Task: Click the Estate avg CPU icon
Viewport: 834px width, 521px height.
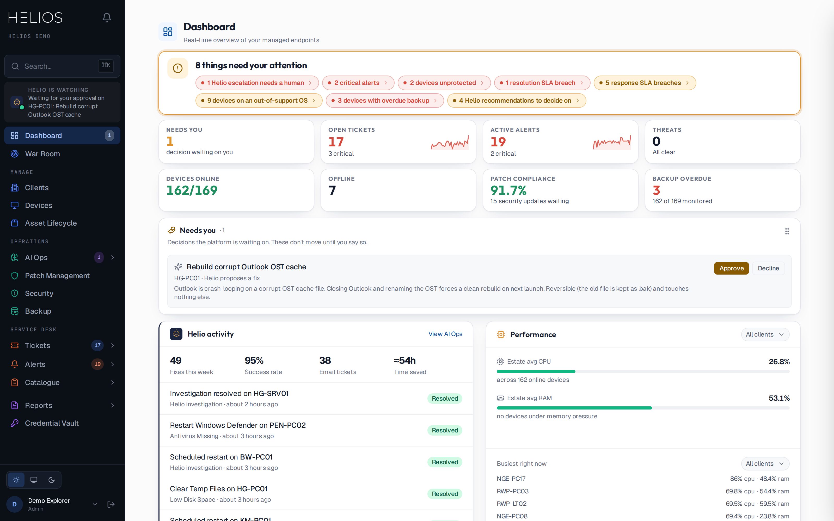Action: pyautogui.click(x=500, y=362)
